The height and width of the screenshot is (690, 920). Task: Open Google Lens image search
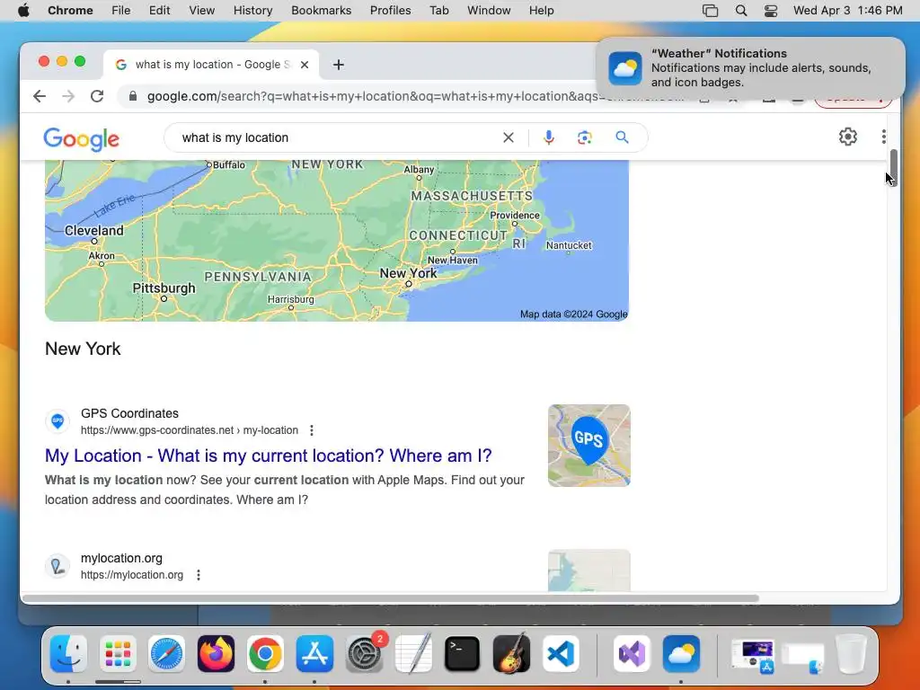584,137
